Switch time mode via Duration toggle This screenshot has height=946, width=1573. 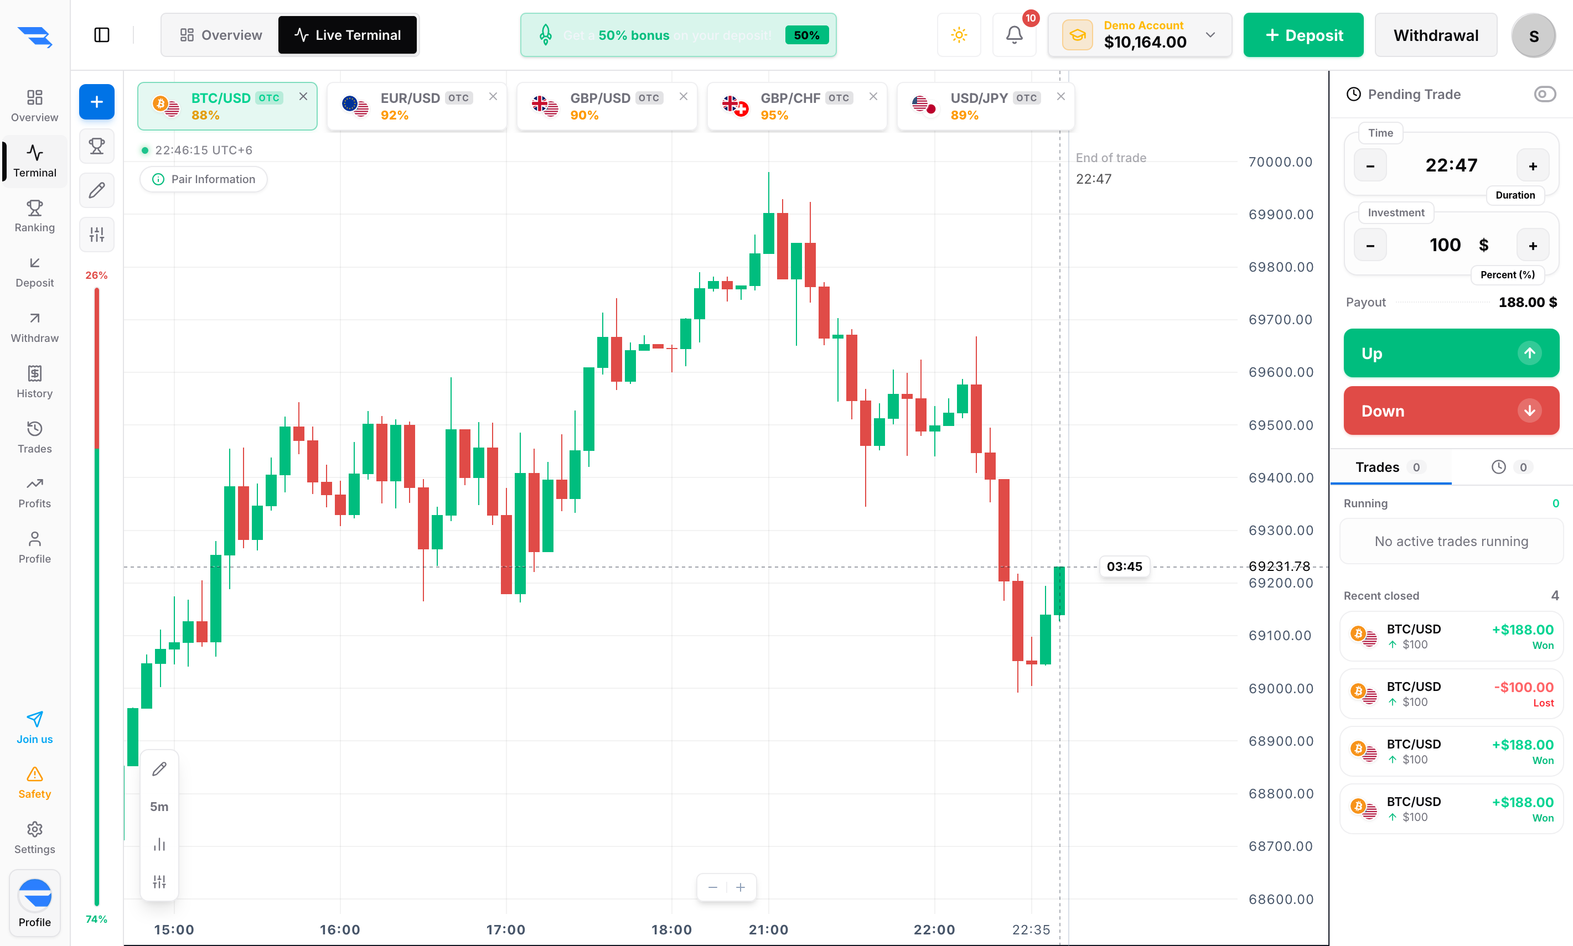1515,195
